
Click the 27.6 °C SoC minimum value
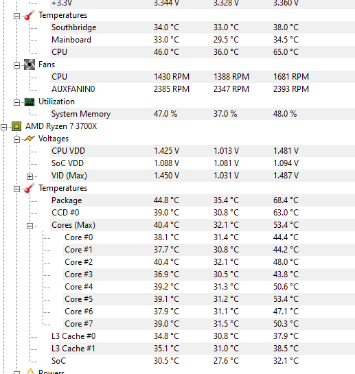point(227,361)
